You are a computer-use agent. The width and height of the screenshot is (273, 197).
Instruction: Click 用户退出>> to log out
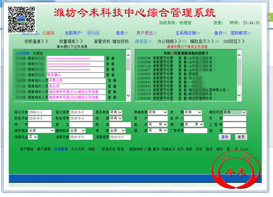coord(147,33)
